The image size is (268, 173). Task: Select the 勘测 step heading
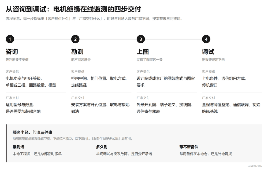click(77, 52)
